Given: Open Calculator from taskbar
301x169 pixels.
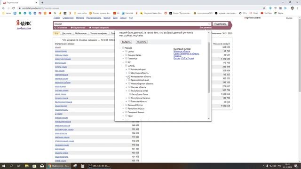Looking at the screenshot, I should tap(83, 166).
